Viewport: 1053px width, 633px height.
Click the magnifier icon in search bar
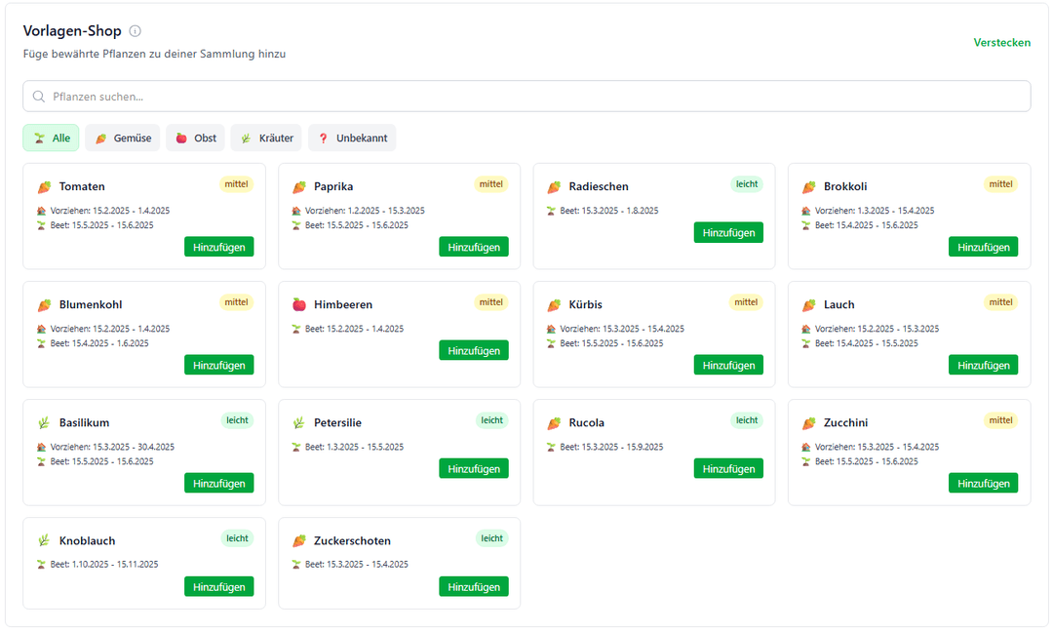(39, 97)
